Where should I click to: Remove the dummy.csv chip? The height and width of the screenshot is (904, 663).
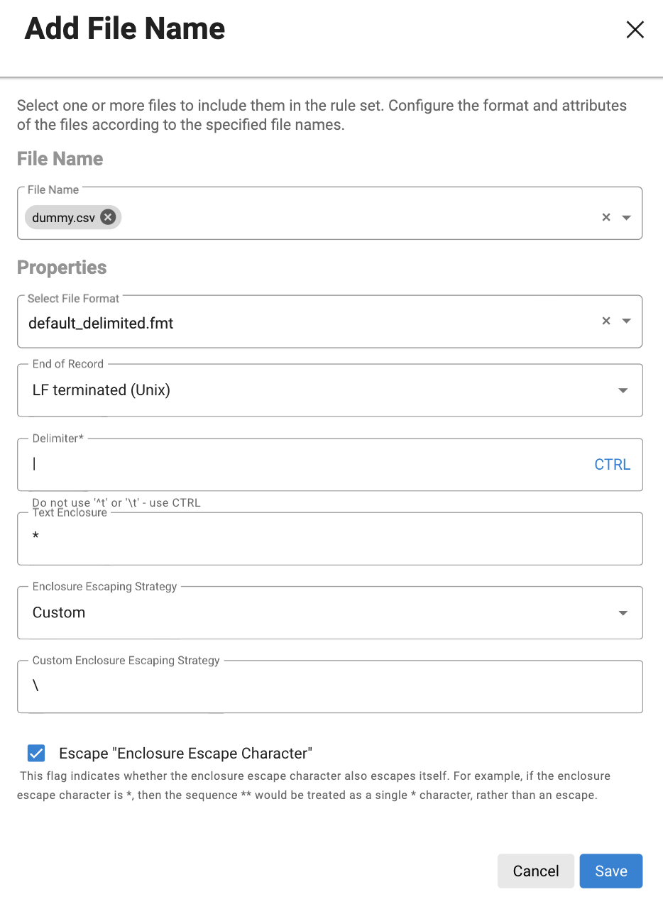[108, 217]
